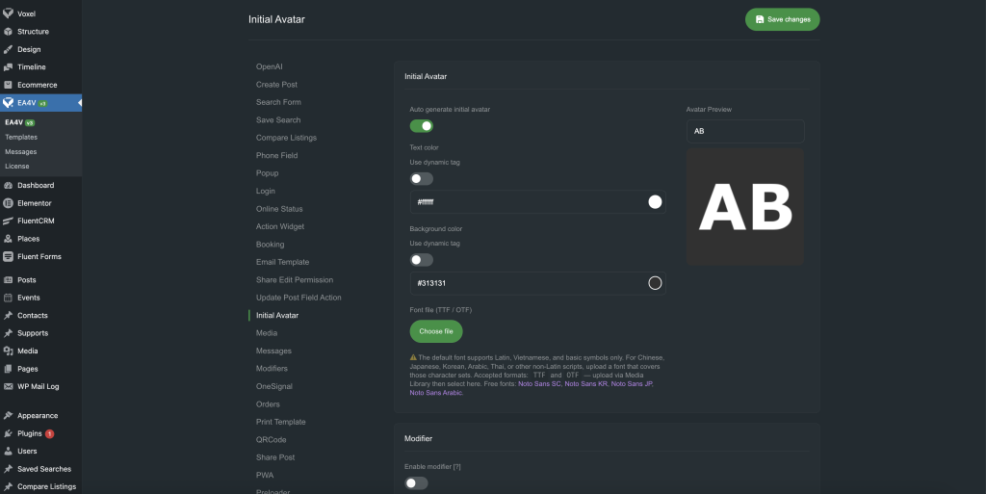Click the Voxel logo icon in sidebar

coord(8,13)
